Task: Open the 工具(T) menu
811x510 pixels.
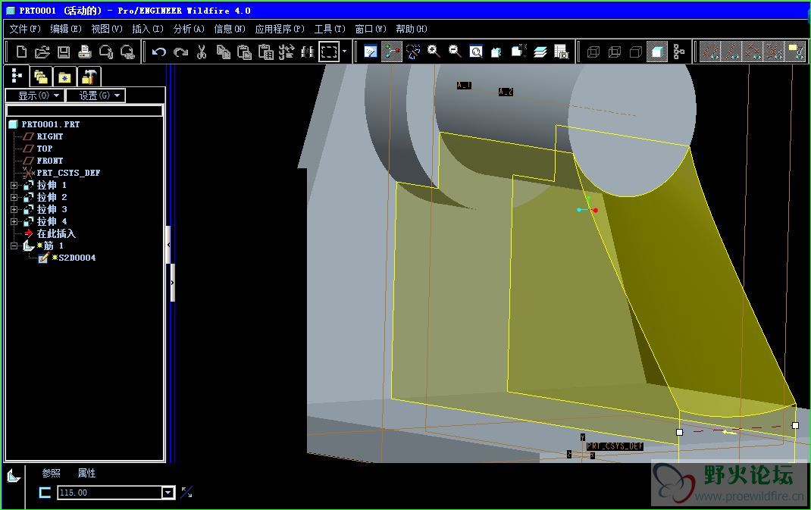Action: (x=330, y=29)
